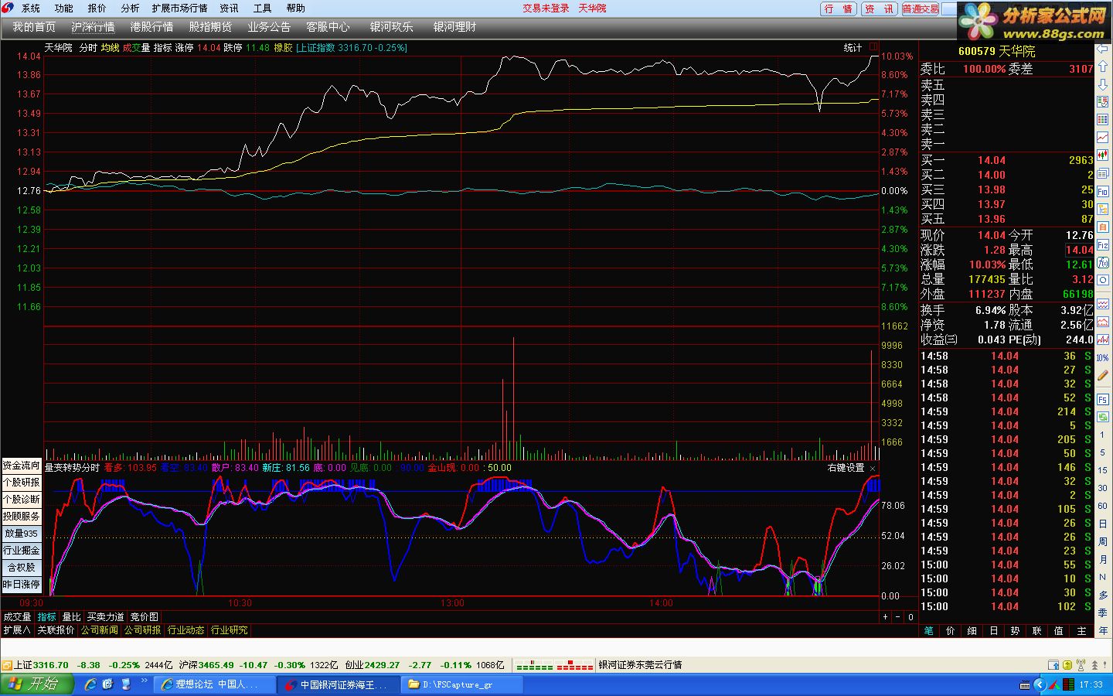Zoom out with the − button
The height and width of the screenshot is (696, 1113).
(x=897, y=617)
